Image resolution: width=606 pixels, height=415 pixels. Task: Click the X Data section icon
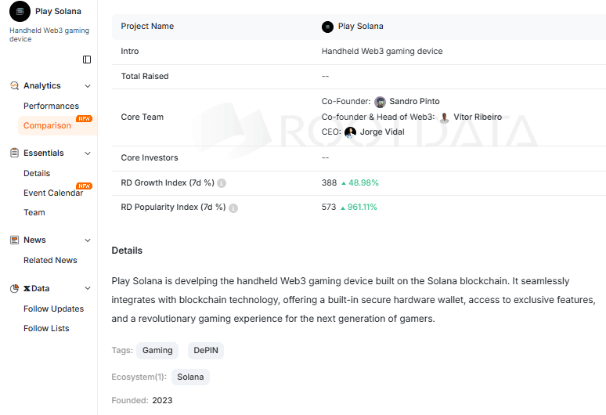click(x=14, y=288)
